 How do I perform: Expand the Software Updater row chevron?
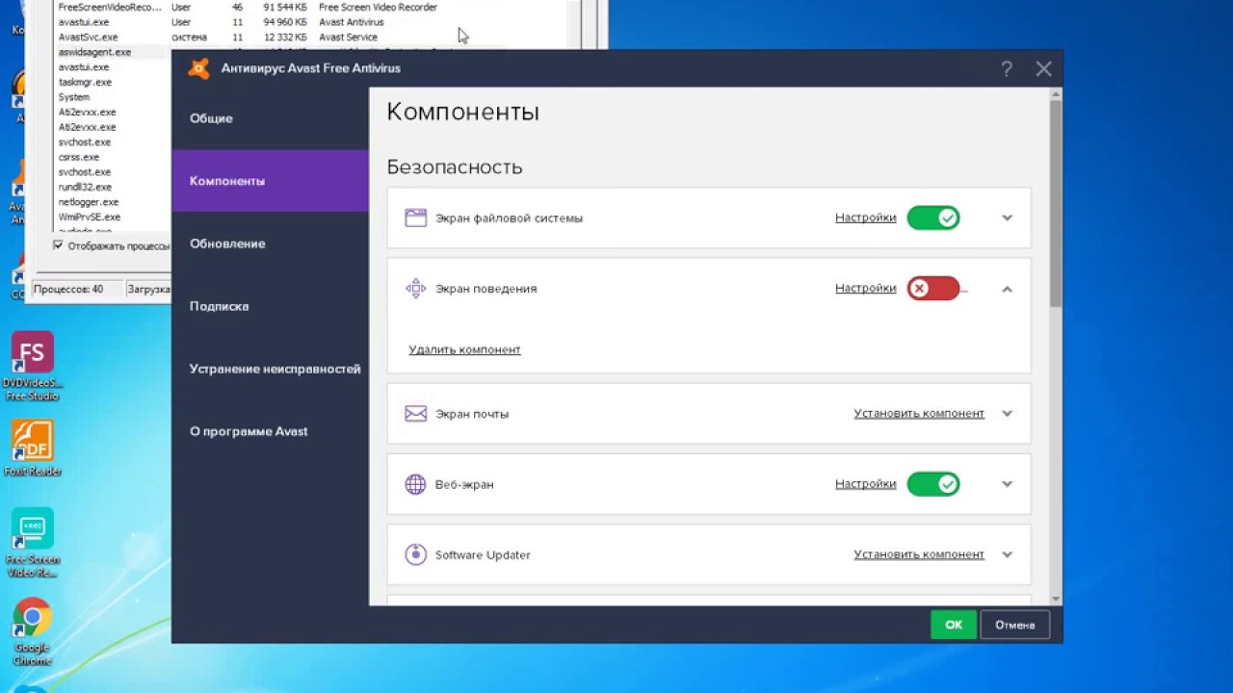[1007, 554]
